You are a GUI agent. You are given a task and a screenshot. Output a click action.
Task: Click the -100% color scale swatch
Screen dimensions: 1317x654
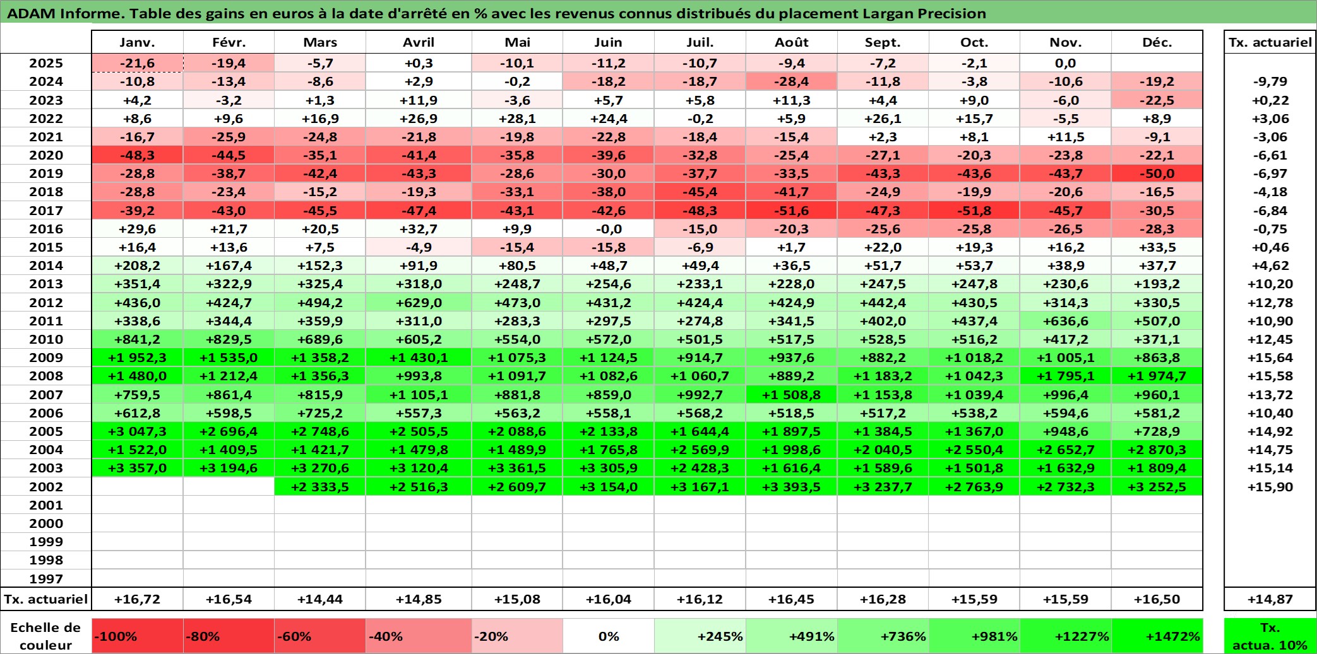click(137, 636)
